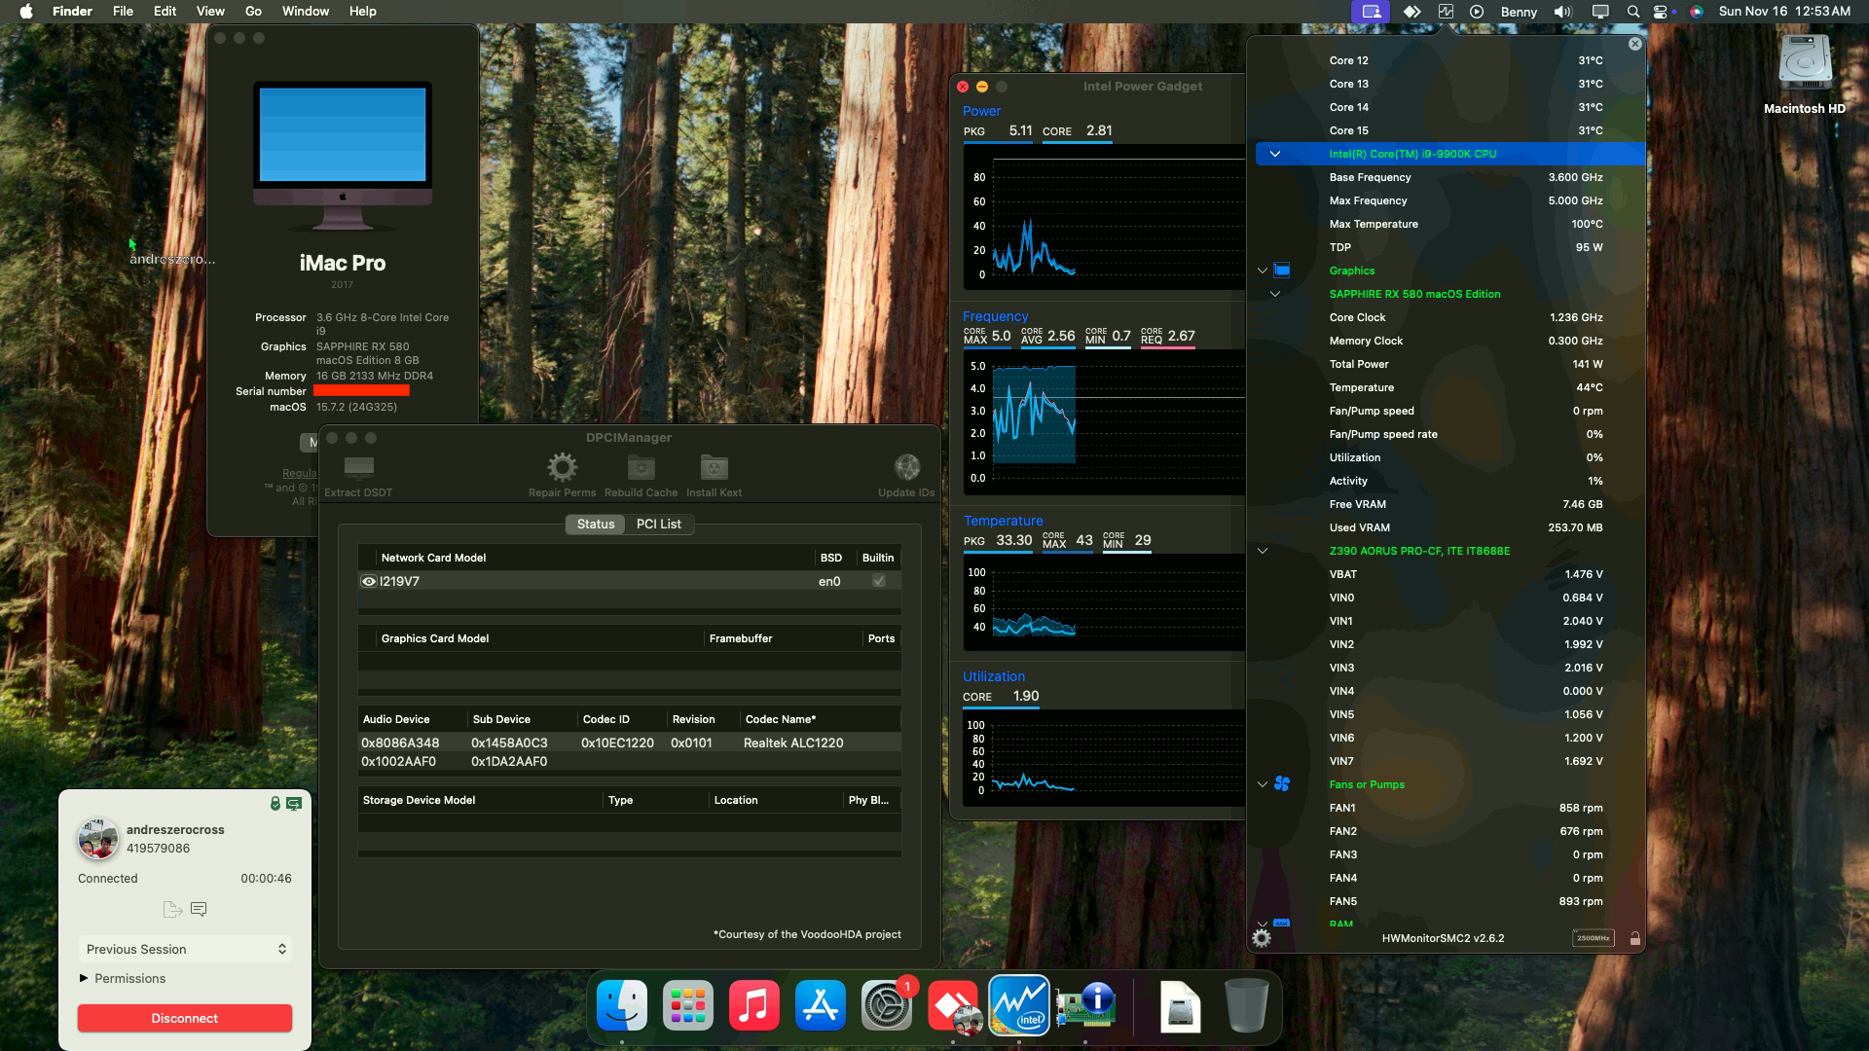
Task: Toggle the eye icon next to I219V7
Action: 368,581
